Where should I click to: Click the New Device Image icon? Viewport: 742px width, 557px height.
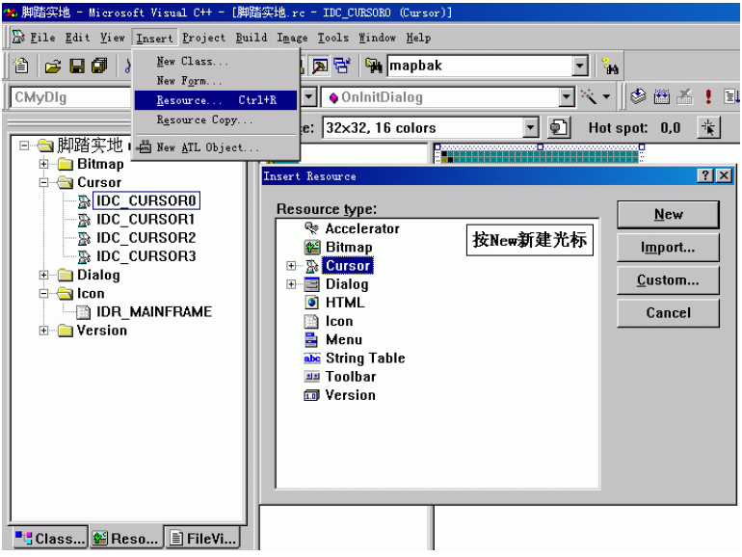pyautogui.click(x=559, y=128)
